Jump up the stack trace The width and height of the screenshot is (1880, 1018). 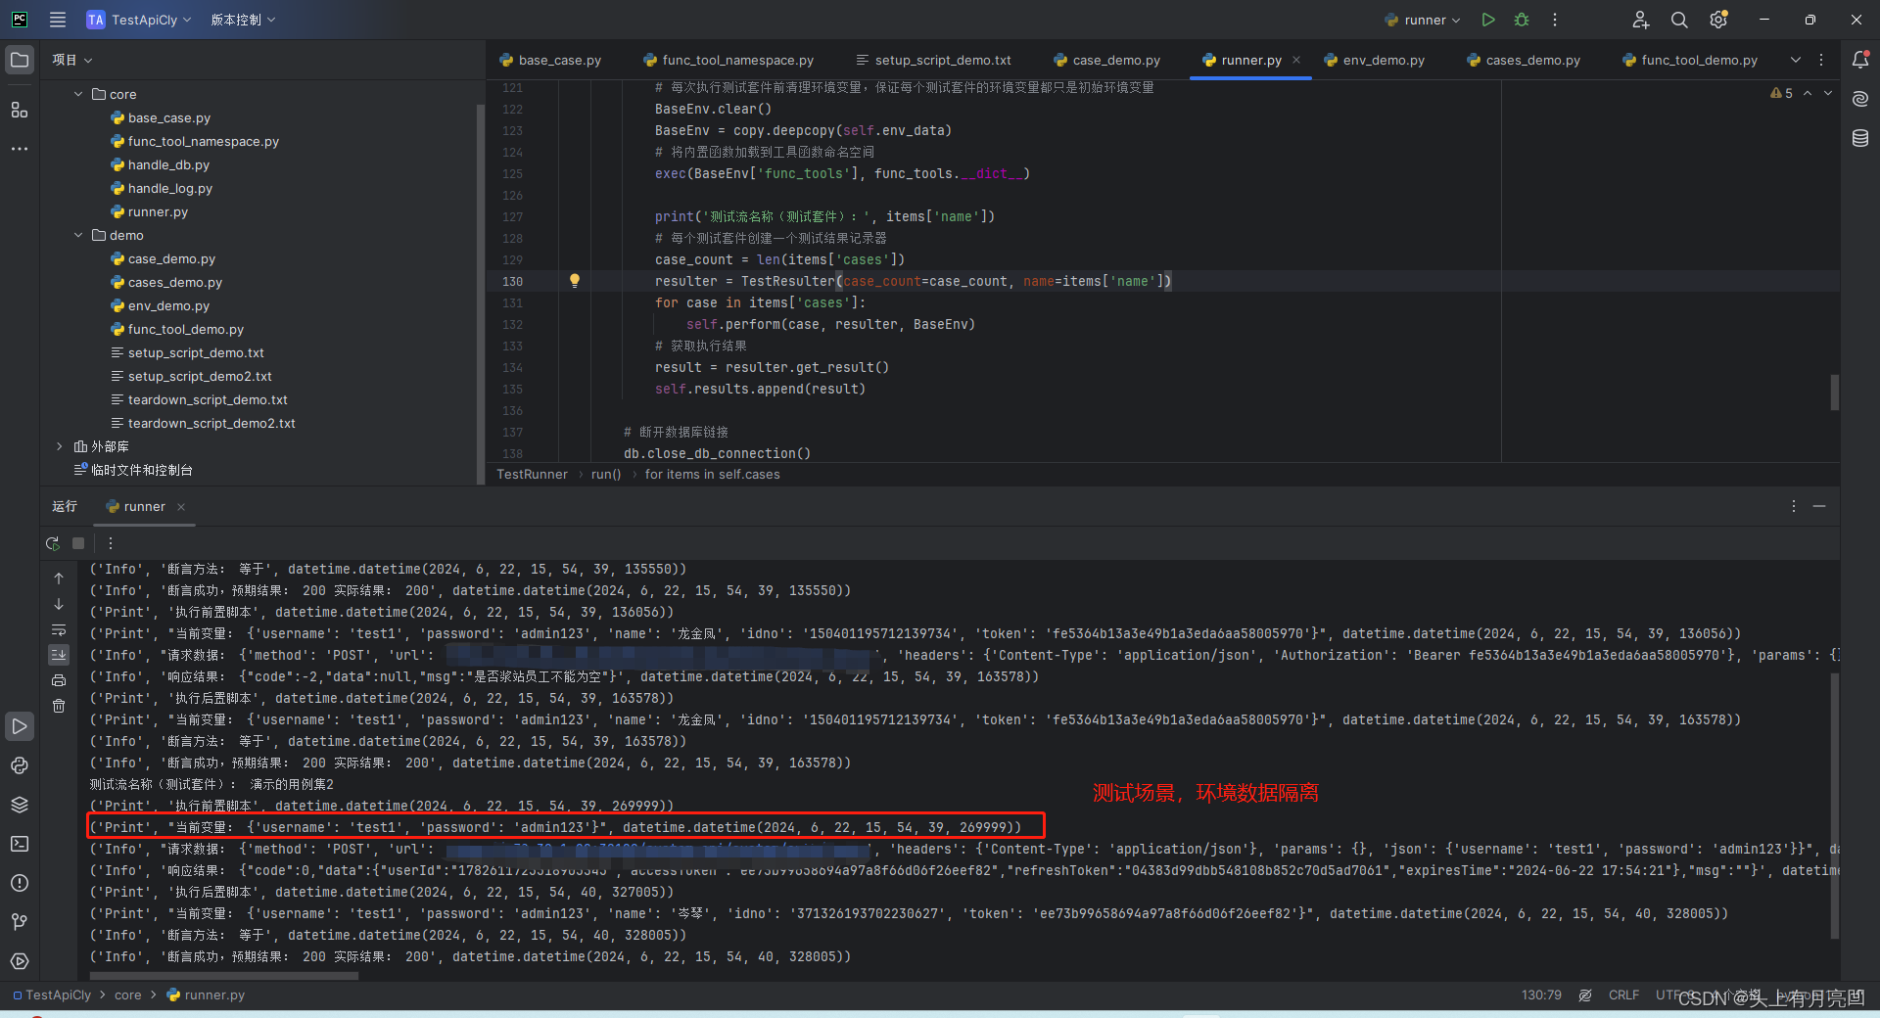click(59, 578)
